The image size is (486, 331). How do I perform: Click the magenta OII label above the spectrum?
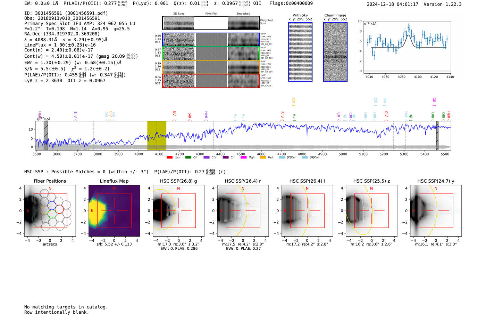pyautogui.click(x=434, y=102)
